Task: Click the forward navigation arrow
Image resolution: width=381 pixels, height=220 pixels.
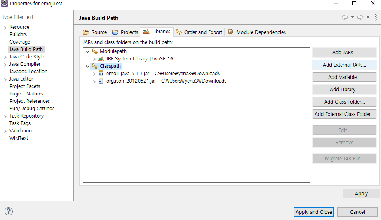Action: (360, 17)
